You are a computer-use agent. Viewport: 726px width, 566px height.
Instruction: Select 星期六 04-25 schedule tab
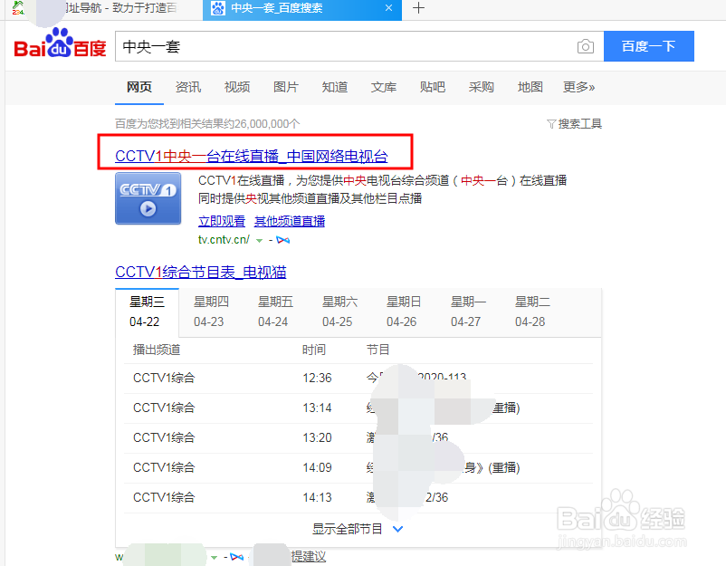pos(339,312)
